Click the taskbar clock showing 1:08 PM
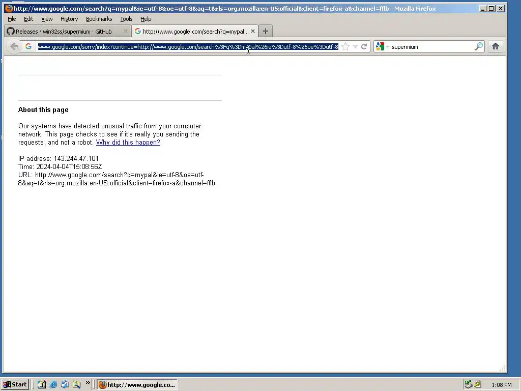521x391 pixels. [501, 385]
